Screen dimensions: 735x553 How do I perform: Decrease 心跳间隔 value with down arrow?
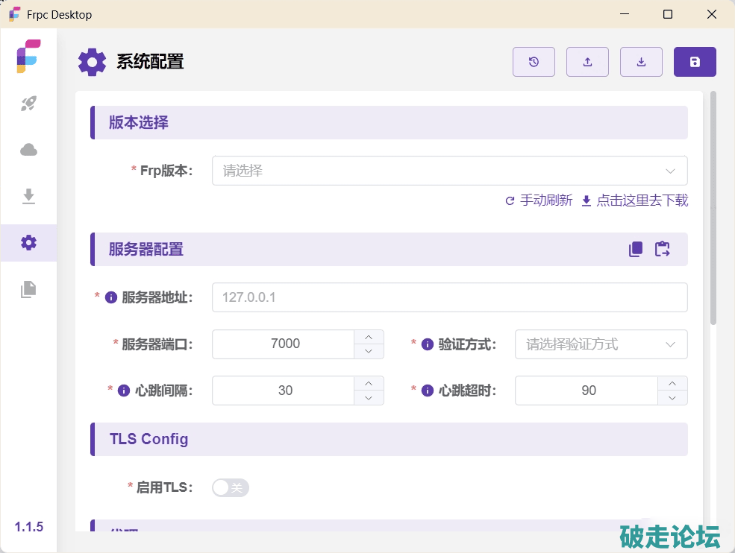click(x=369, y=398)
